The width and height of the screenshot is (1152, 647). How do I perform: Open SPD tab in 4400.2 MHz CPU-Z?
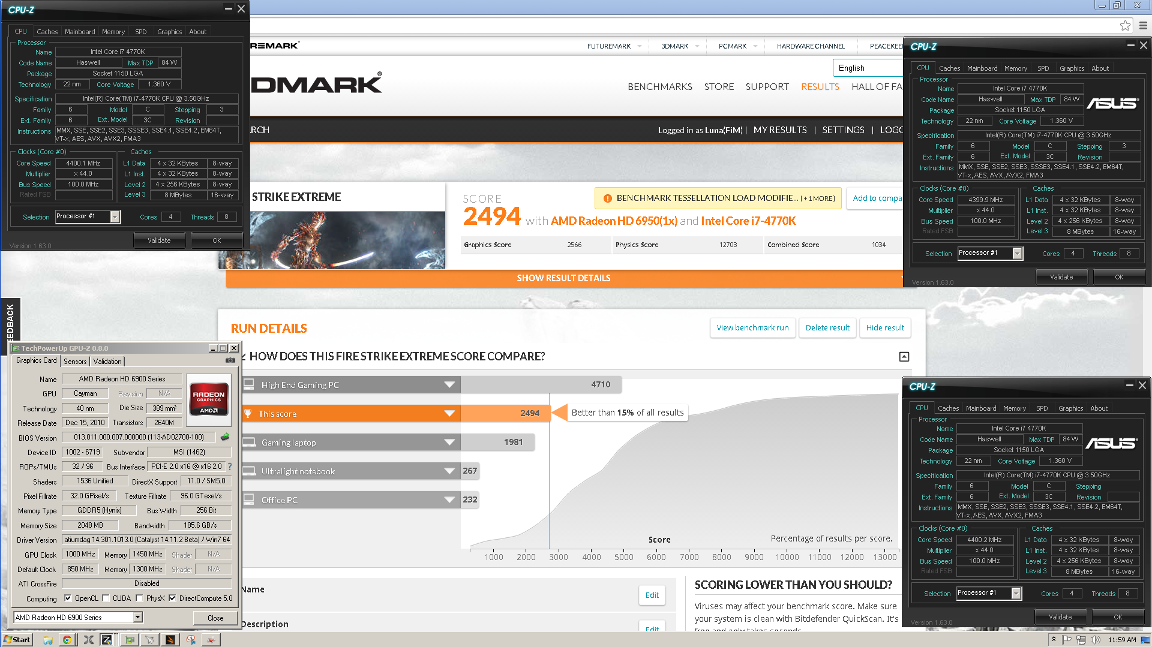click(1042, 408)
